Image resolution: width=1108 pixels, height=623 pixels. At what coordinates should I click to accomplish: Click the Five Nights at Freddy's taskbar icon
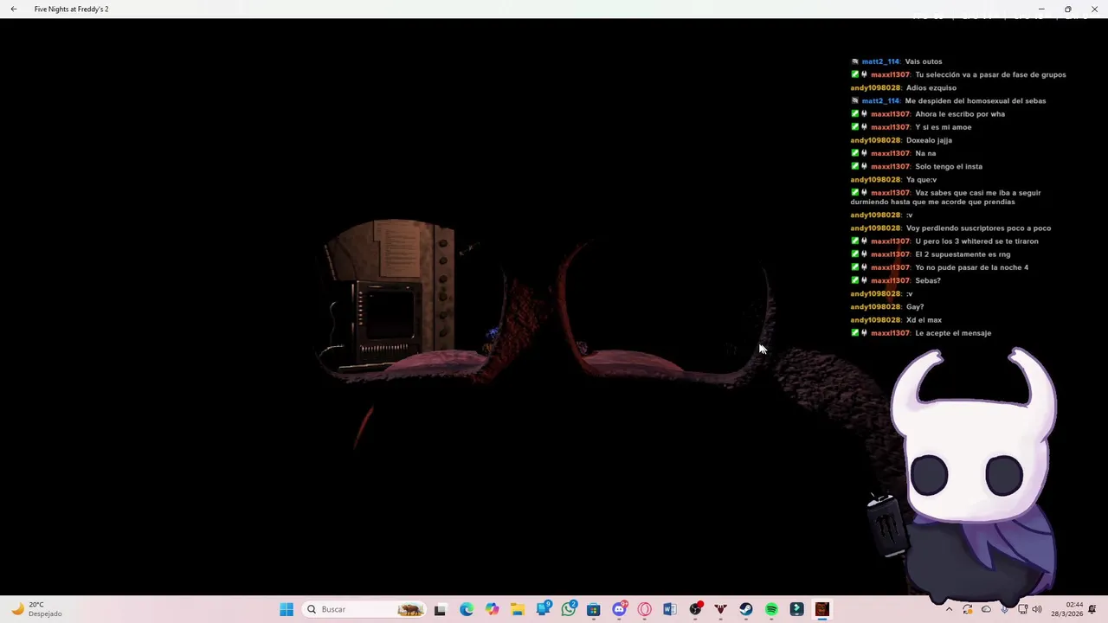(x=822, y=609)
